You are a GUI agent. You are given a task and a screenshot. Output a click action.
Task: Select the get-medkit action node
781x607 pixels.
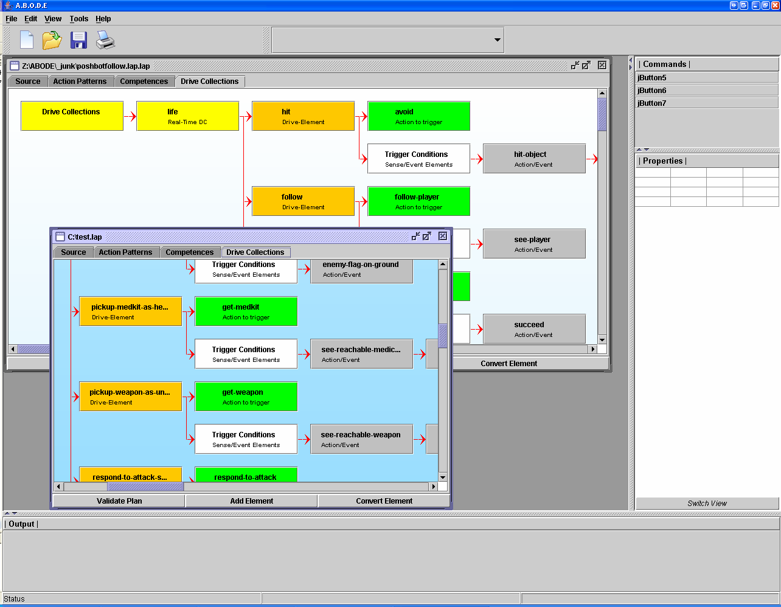(x=246, y=311)
